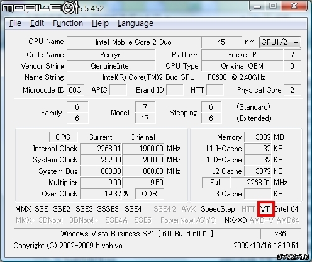
Task: Click the L1 D-Cache value 32
Action: point(258,160)
